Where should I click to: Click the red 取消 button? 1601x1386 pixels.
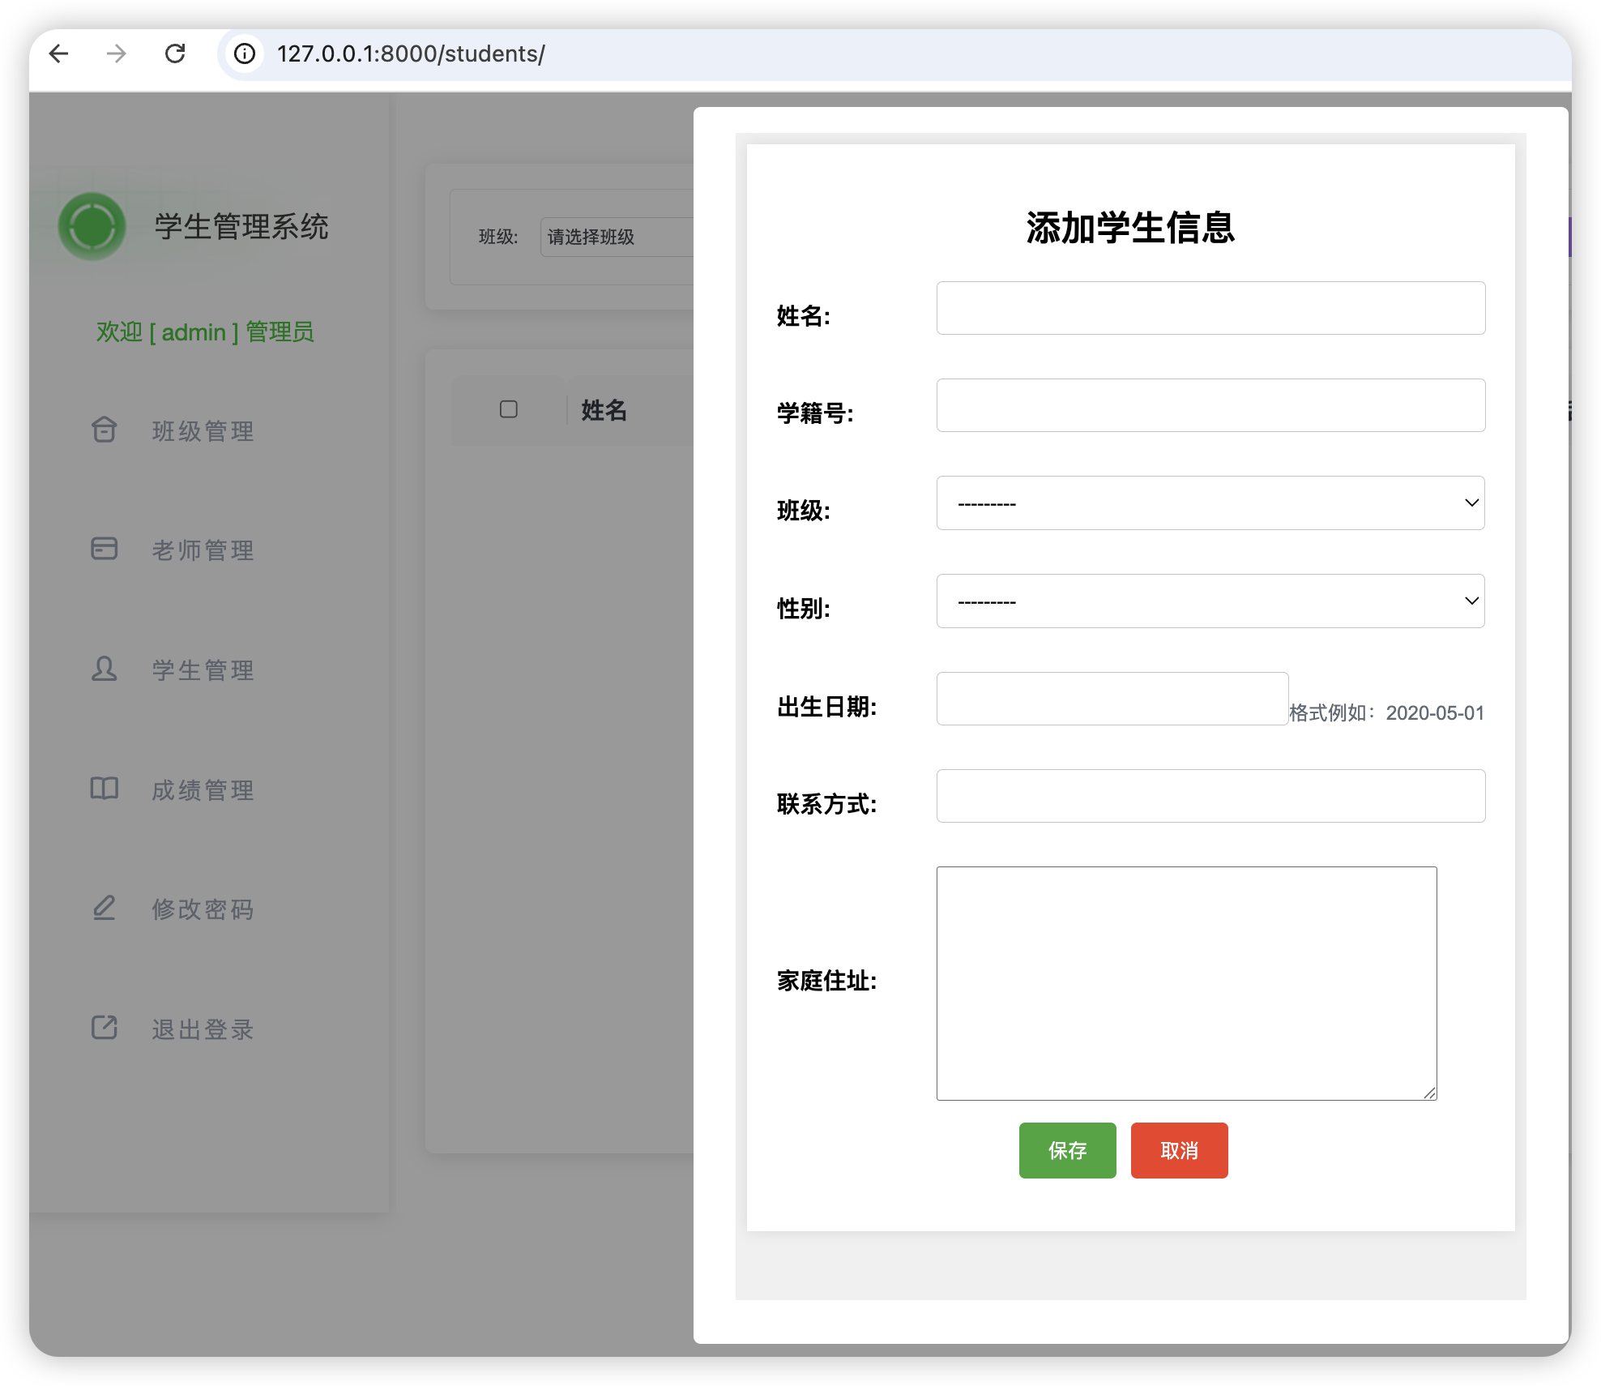coord(1179,1150)
